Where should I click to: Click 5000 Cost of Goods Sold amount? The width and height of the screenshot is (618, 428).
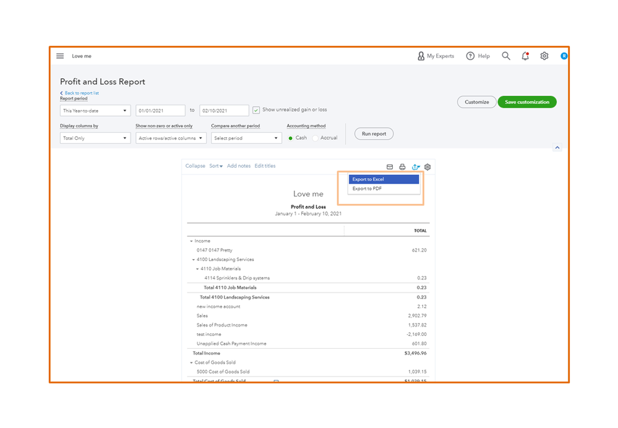coord(418,372)
